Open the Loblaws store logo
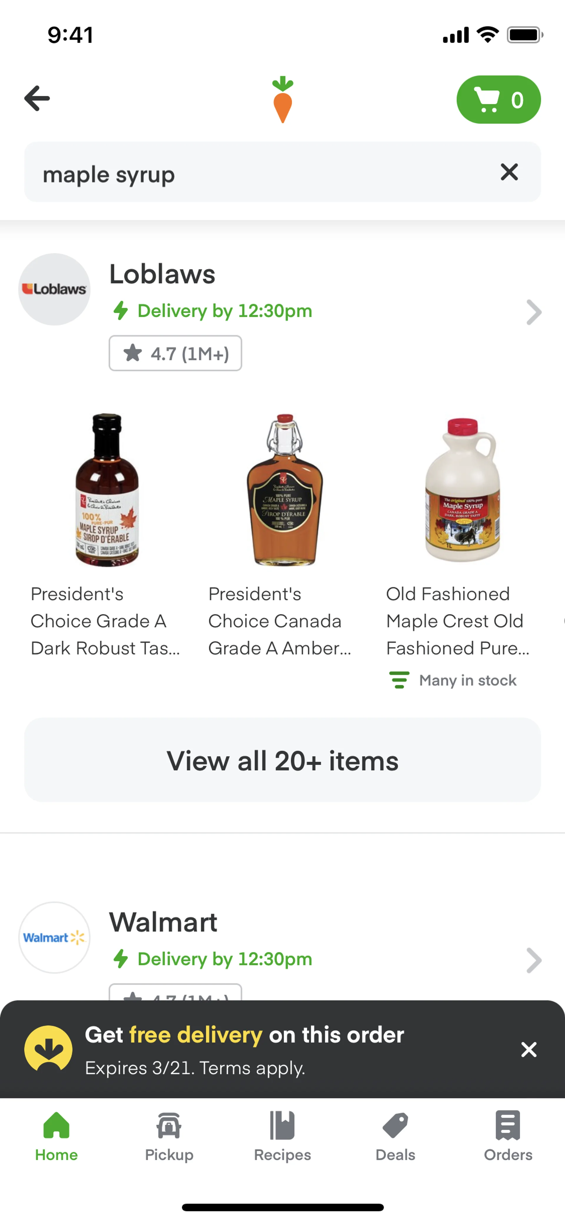The image size is (565, 1223). pyautogui.click(x=55, y=289)
